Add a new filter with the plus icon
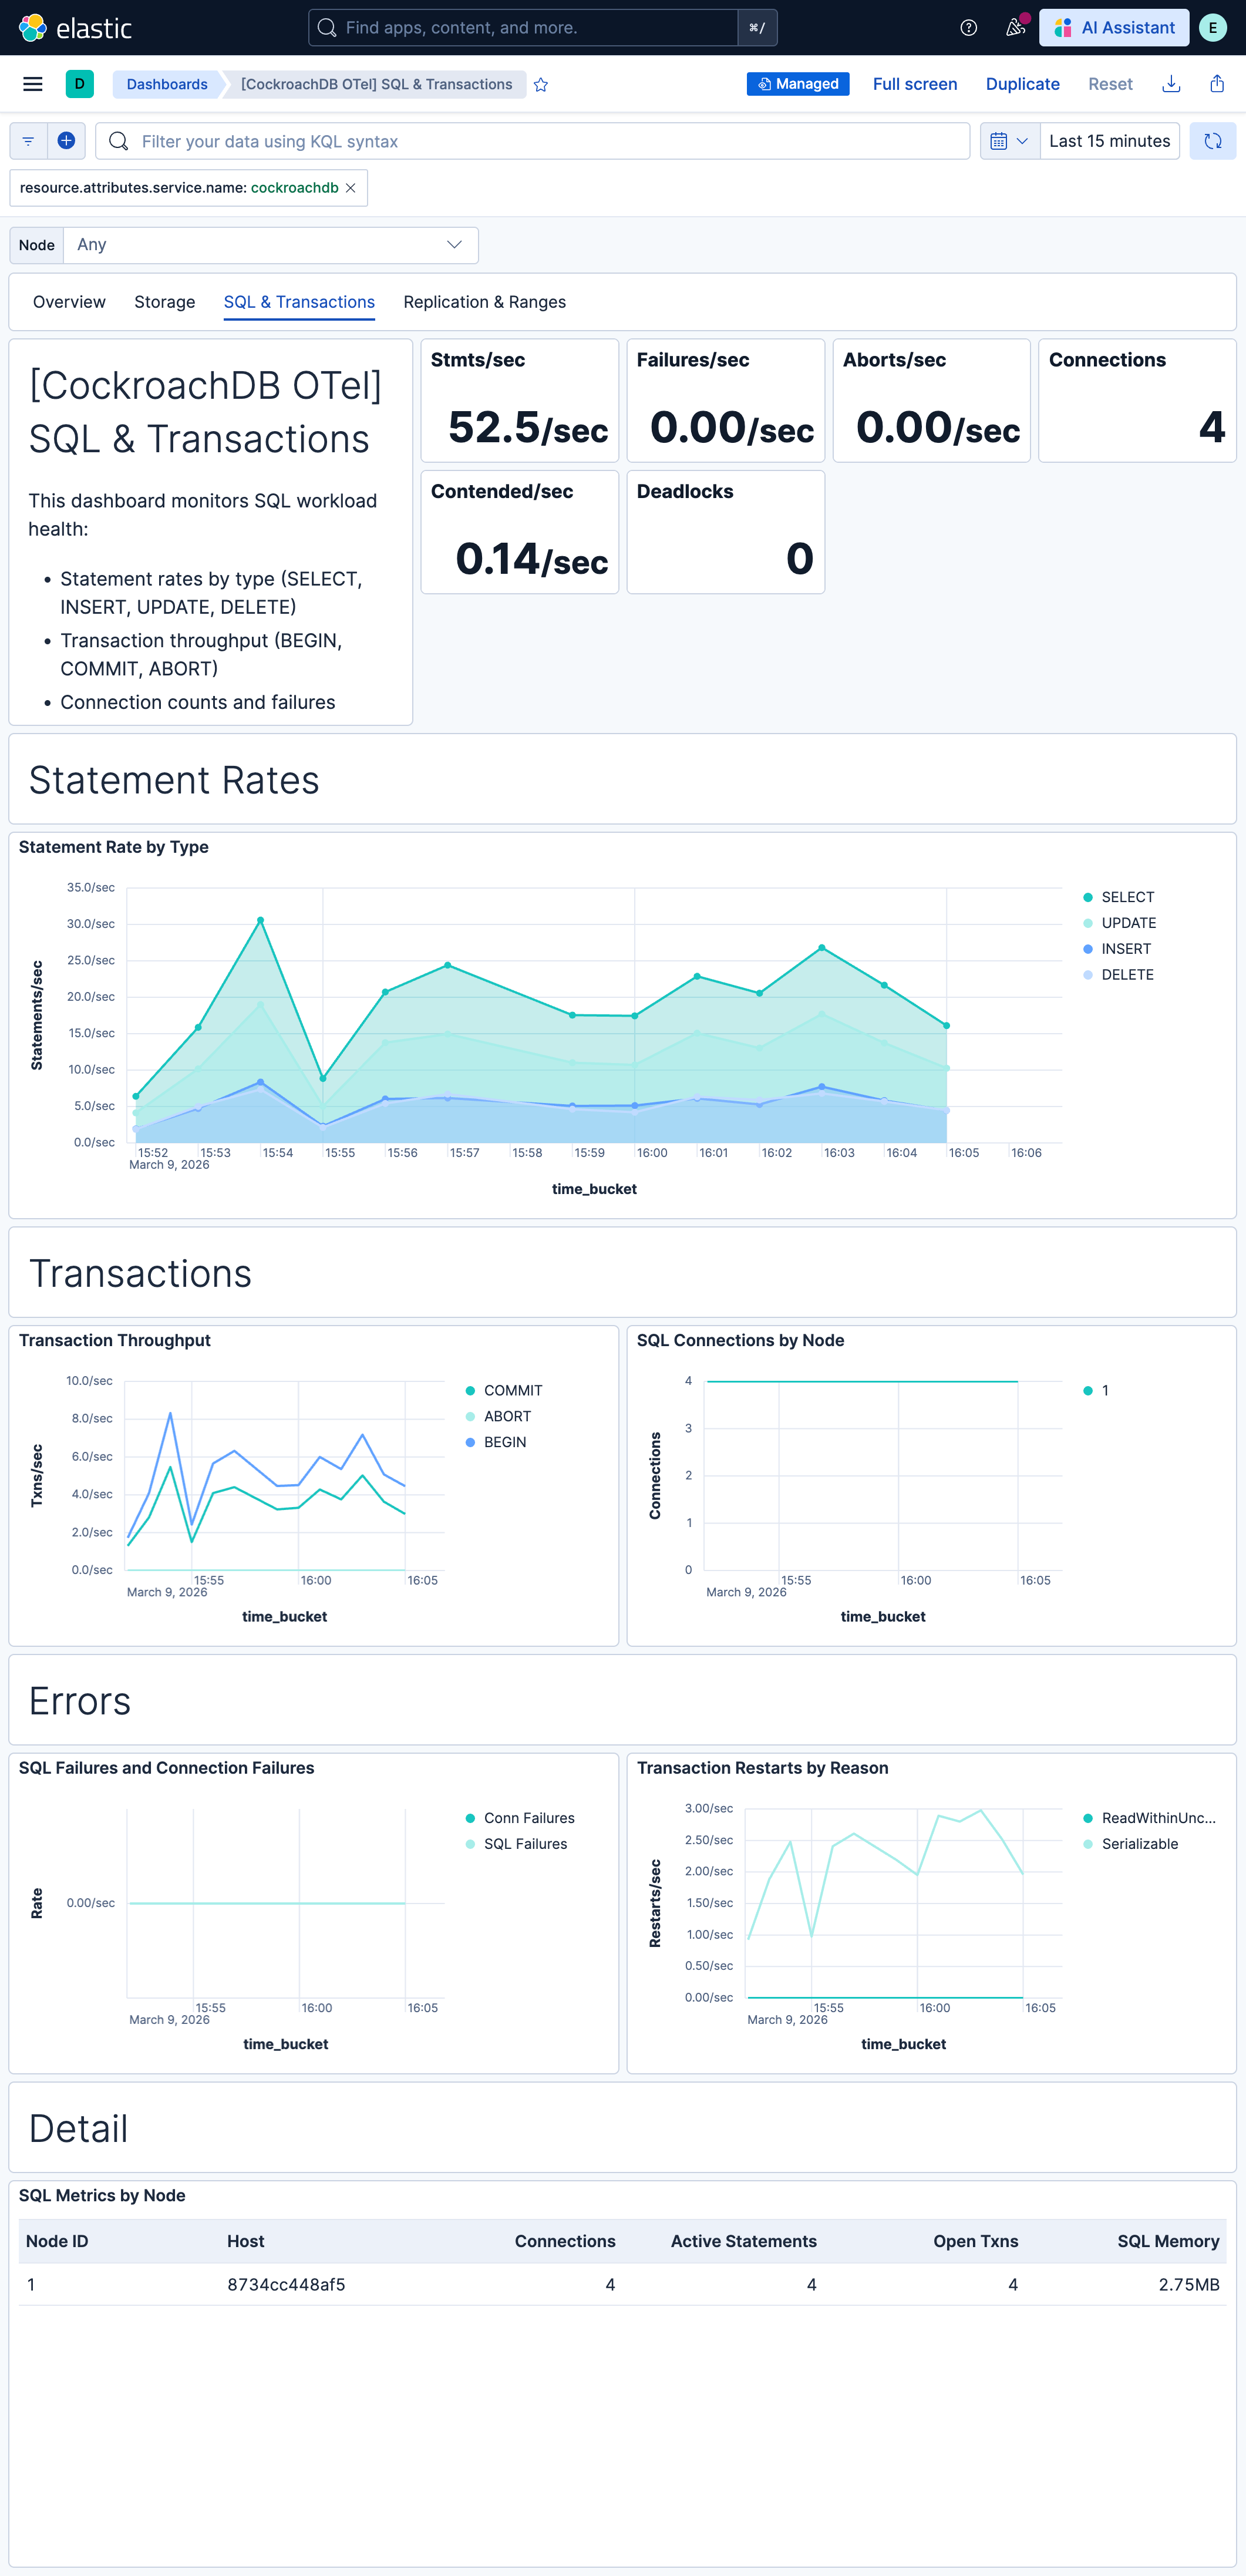The image size is (1246, 2576). [x=66, y=141]
